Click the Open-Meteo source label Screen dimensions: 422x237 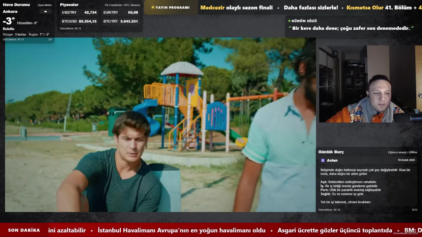[45, 5]
